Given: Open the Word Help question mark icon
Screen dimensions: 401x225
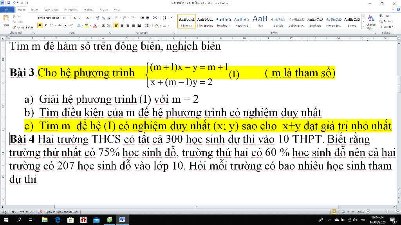Looking at the screenshot, I should 398,9.
